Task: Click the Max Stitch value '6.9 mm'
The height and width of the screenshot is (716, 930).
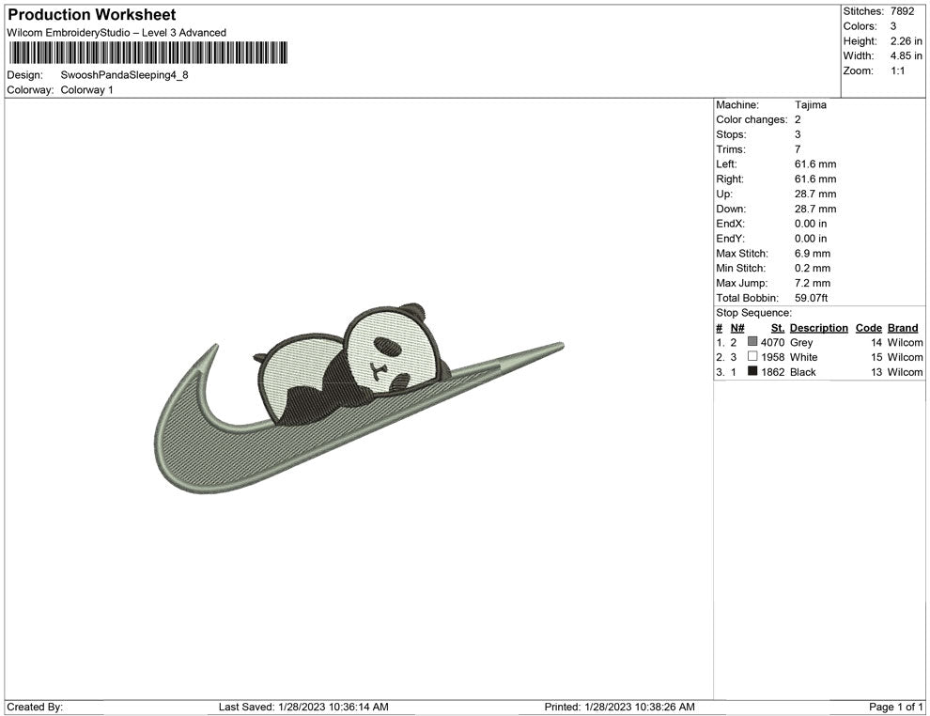Action: click(813, 254)
